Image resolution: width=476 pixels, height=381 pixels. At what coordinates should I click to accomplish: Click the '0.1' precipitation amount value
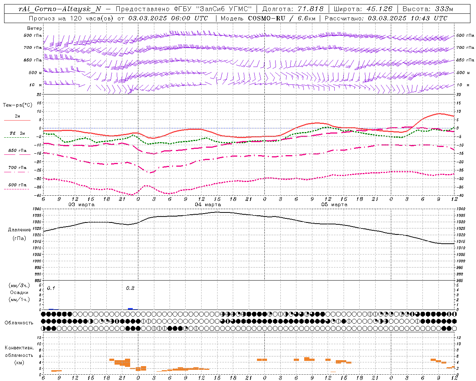(51, 288)
